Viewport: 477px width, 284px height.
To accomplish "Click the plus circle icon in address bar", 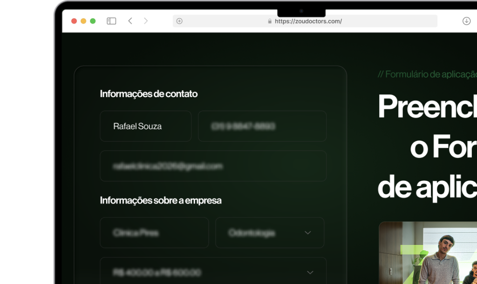I will [179, 21].
